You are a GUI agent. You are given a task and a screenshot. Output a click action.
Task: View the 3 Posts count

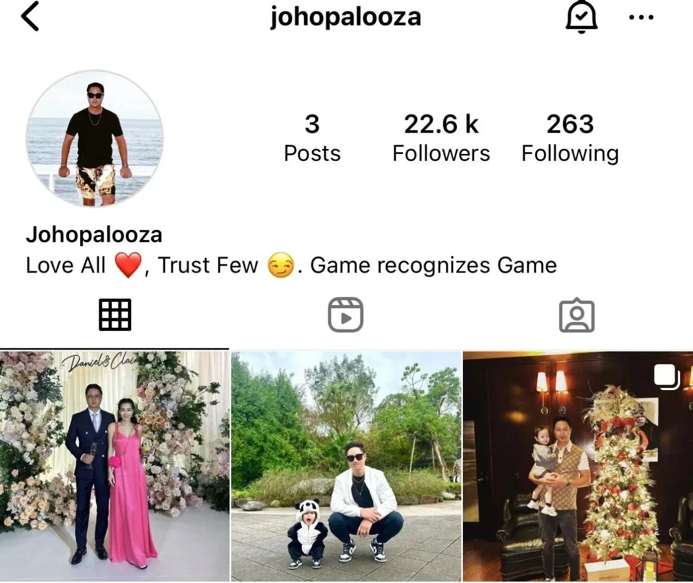tap(312, 138)
